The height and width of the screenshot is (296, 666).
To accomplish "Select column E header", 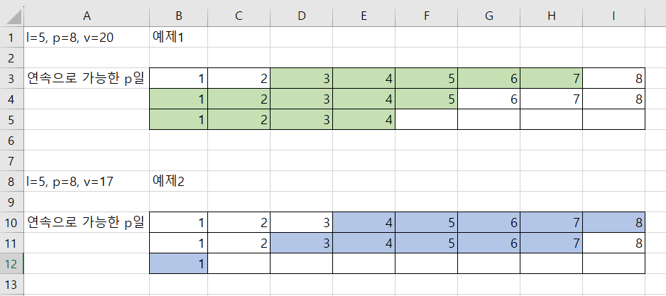I will (x=364, y=16).
